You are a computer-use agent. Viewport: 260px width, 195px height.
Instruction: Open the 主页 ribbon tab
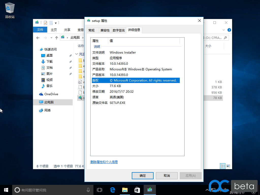54,30
